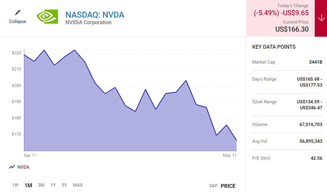327x192 pixels.
Task: Switch chart to 5Y range
Action: 64,185
